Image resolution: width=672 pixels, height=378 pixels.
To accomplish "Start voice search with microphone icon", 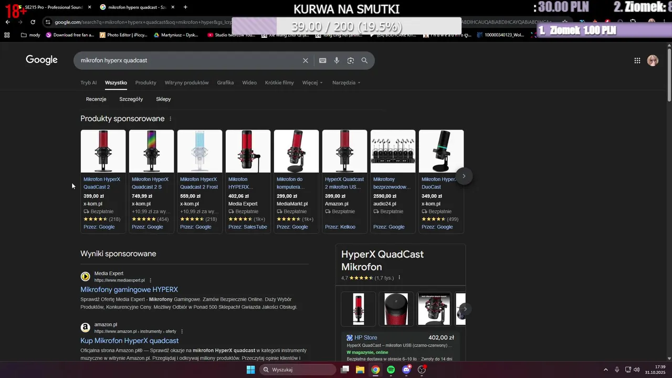I will pos(337,60).
